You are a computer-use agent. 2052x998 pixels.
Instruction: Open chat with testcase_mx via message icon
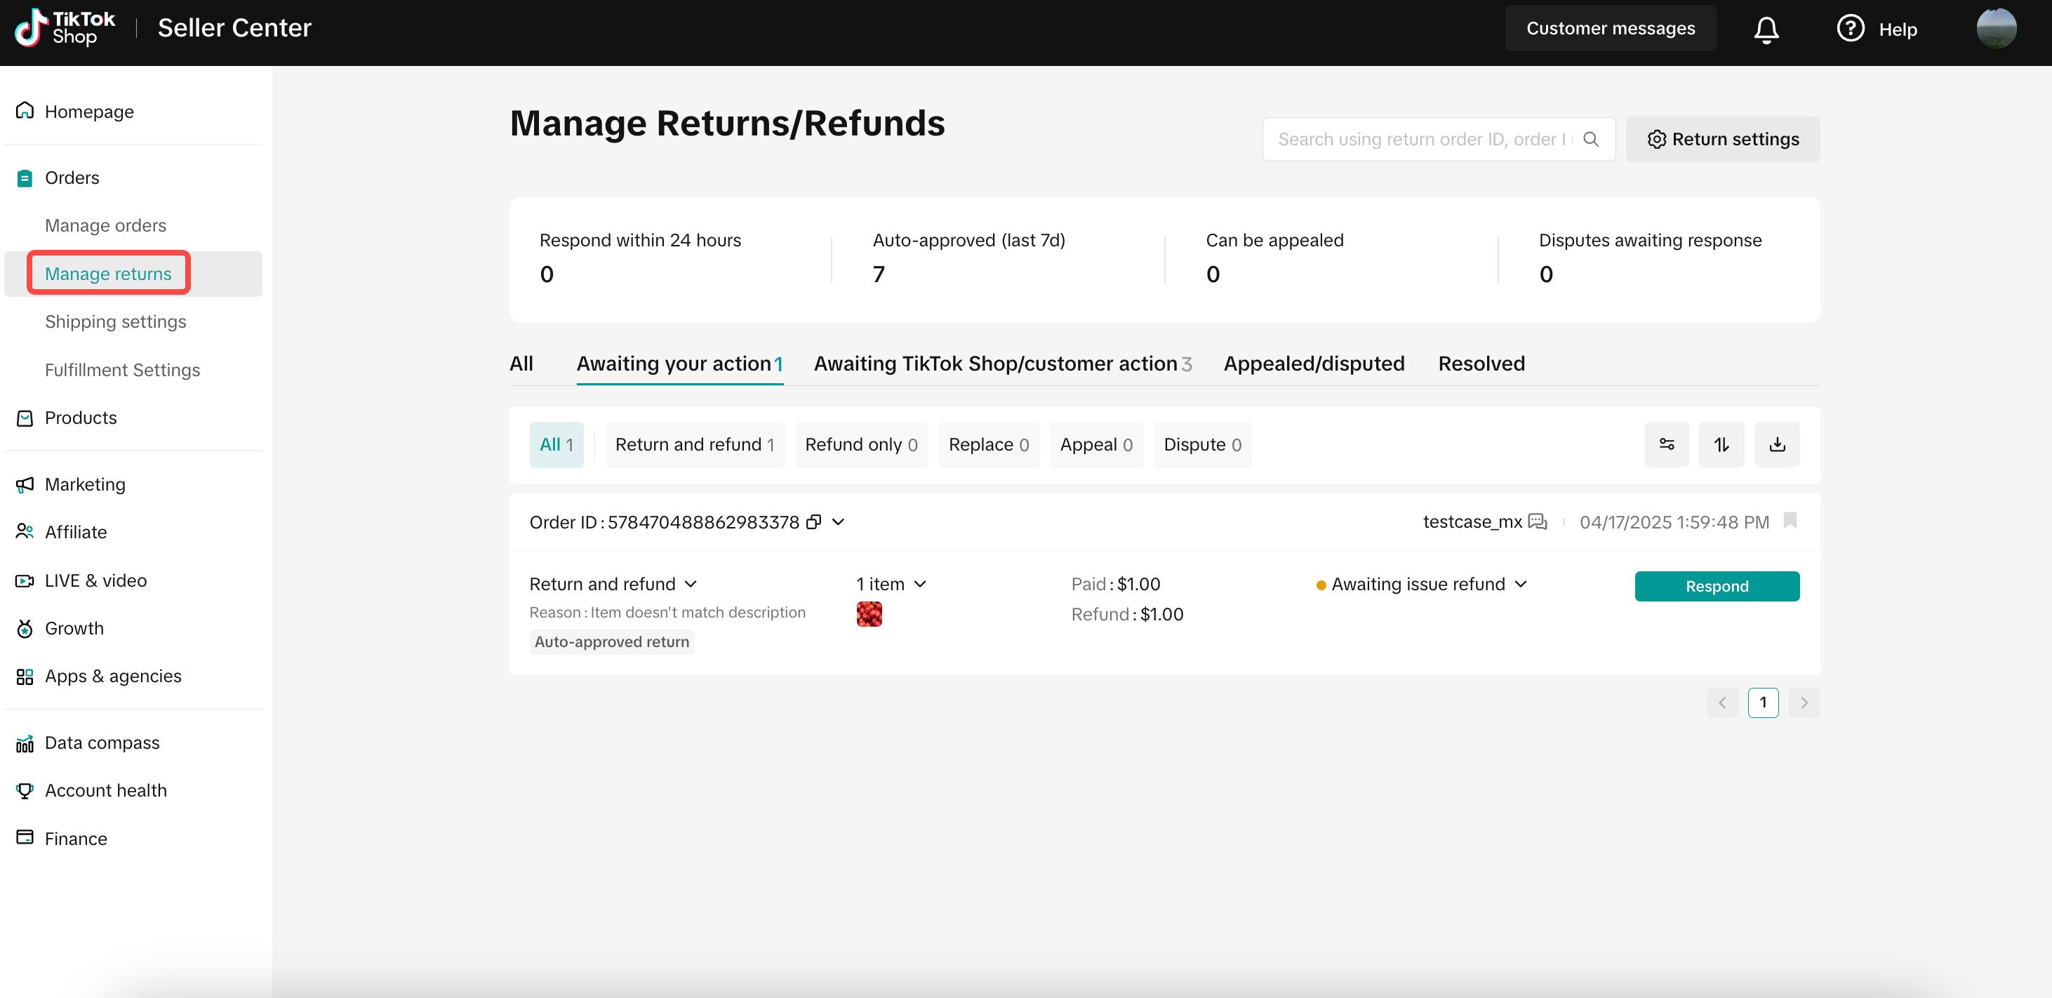point(1538,521)
